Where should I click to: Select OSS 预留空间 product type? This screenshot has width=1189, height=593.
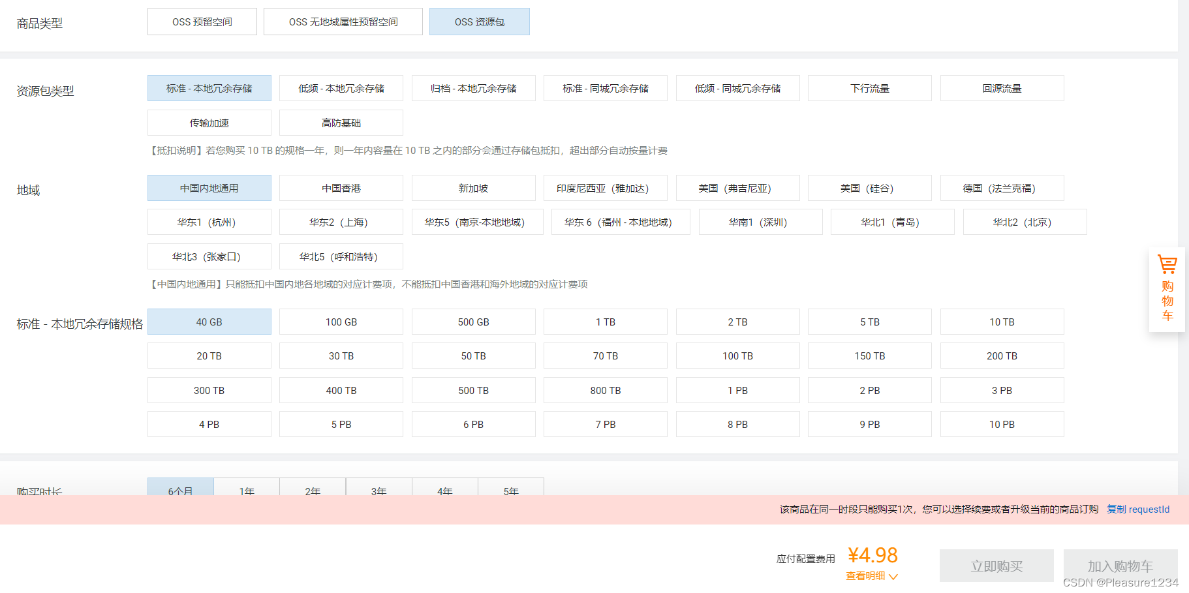tap(202, 22)
